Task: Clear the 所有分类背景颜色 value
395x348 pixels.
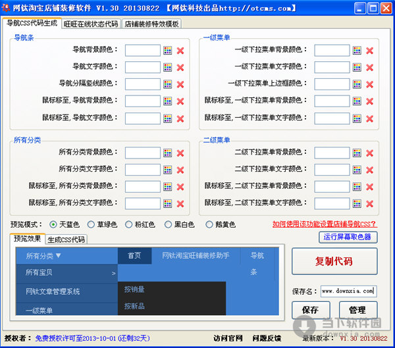Action: [180, 153]
